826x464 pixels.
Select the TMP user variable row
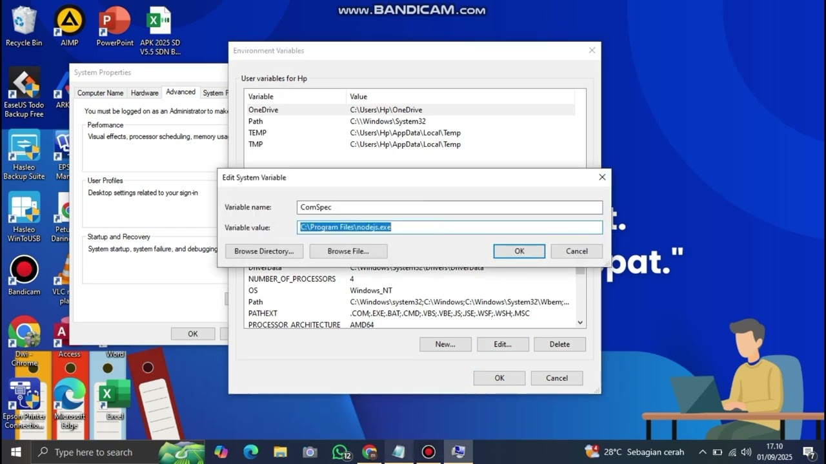(x=410, y=144)
